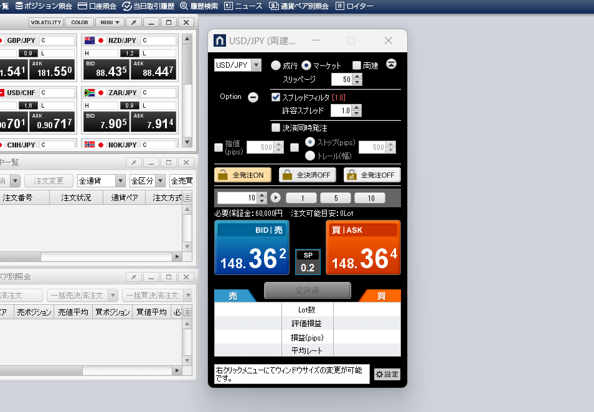Uncheck the スプレッドフィルタ checkbox

(276, 97)
